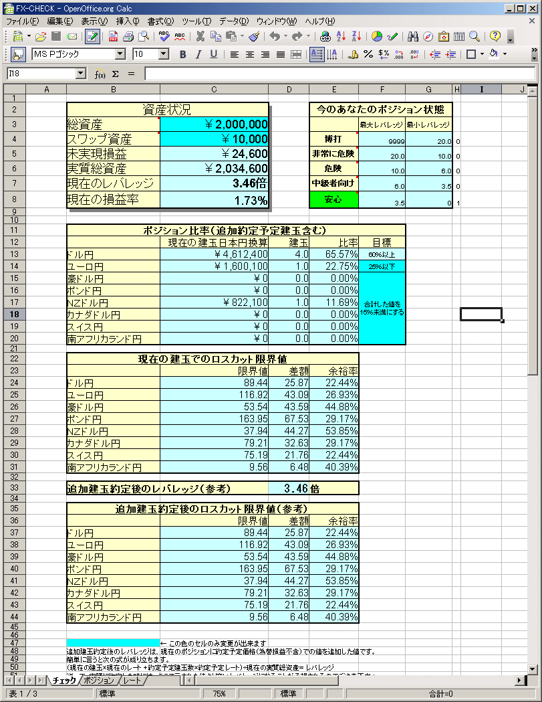Toggle Italic formatting

click(198, 54)
